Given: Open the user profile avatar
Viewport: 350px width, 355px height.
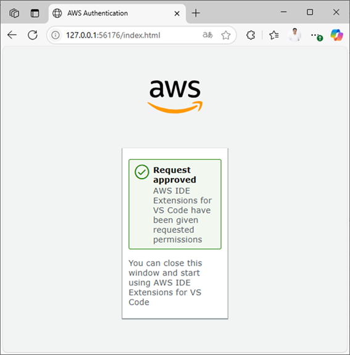Looking at the screenshot, I should (294, 35).
